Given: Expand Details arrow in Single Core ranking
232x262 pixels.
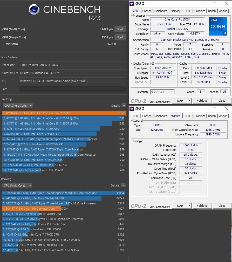Looking at the screenshot, I should point(124,106).
